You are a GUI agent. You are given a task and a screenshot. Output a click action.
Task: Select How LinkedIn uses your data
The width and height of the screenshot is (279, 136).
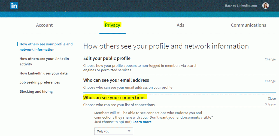point(44,73)
